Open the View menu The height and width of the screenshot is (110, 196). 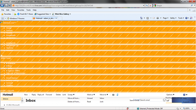click(x=13, y=10)
